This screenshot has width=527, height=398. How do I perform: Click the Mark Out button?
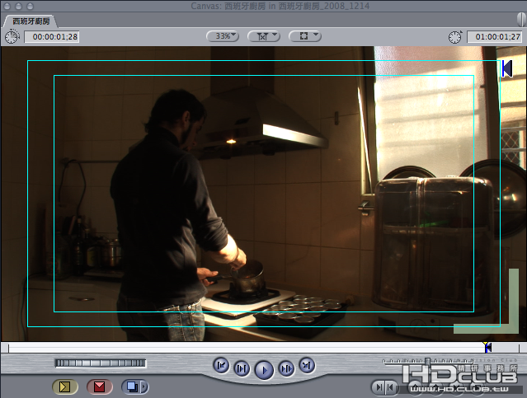click(x=391, y=387)
